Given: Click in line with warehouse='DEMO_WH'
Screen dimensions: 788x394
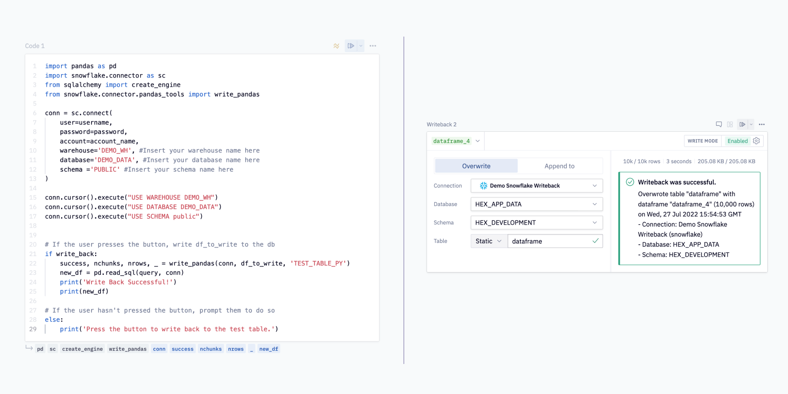Looking at the screenshot, I should click(x=159, y=151).
